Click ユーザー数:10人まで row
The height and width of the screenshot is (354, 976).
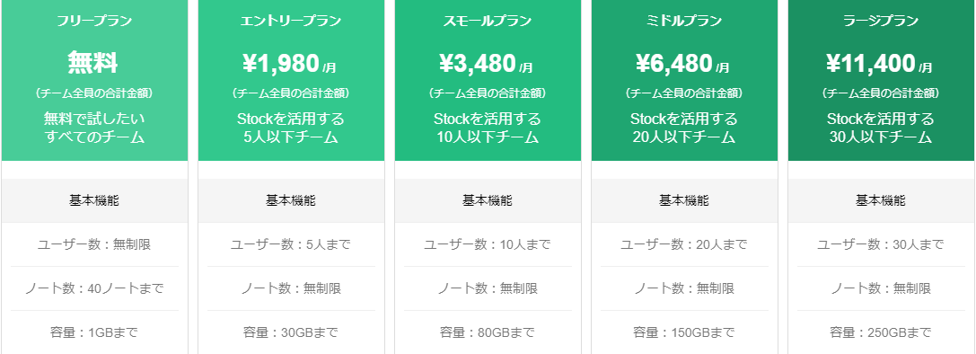488,244
